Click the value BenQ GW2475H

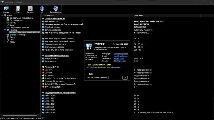[142, 24]
